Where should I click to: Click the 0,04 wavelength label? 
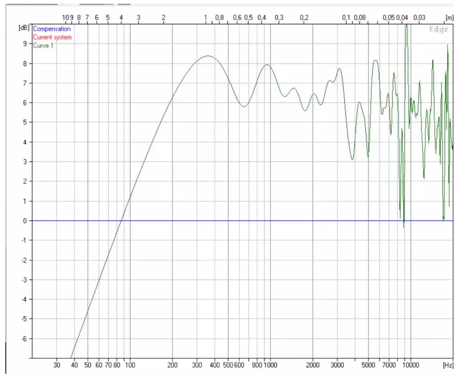pyautogui.click(x=402, y=18)
